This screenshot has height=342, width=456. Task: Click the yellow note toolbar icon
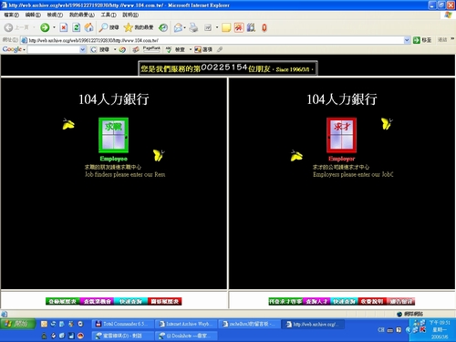point(226,27)
